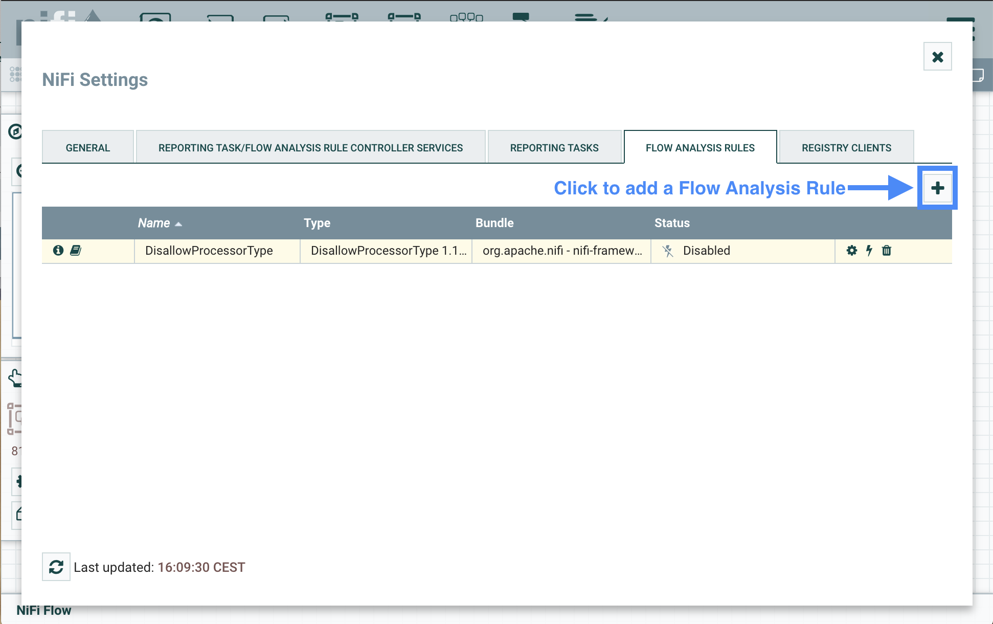
Task: Click the plus icon to add a Flow Analysis Rule
Action: pos(937,188)
